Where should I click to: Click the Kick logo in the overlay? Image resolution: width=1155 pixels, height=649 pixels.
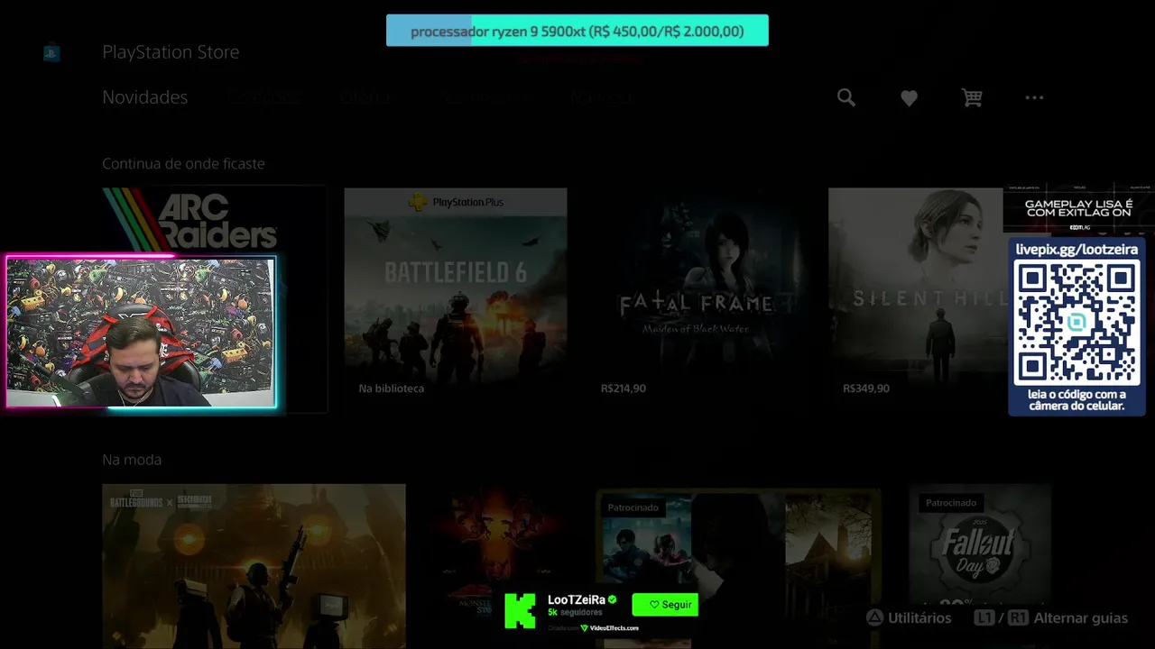520,610
